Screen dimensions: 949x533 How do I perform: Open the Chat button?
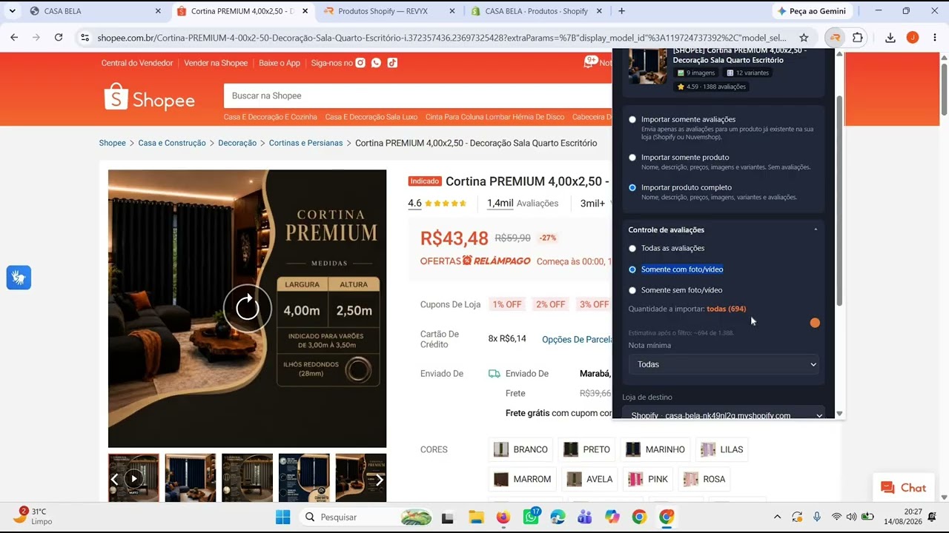[x=903, y=487]
